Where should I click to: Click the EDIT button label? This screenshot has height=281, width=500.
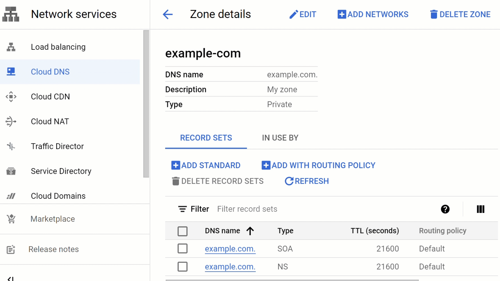pyautogui.click(x=308, y=14)
